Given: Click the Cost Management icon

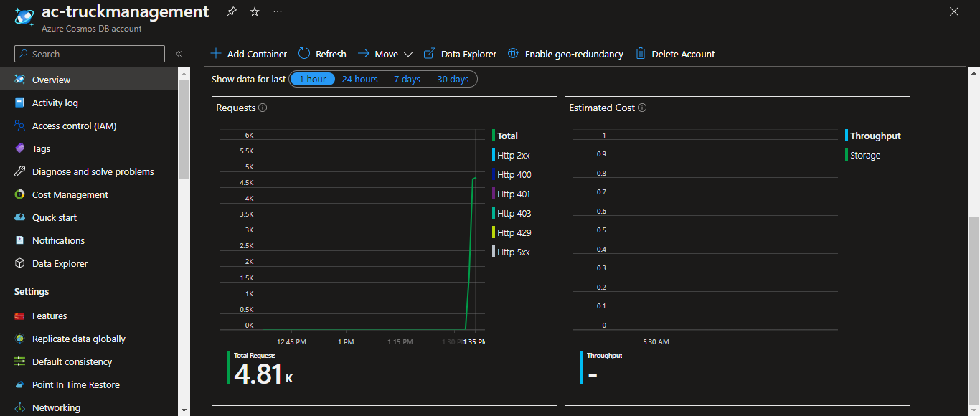Looking at the screenshot, I should [x=20, y=194].
